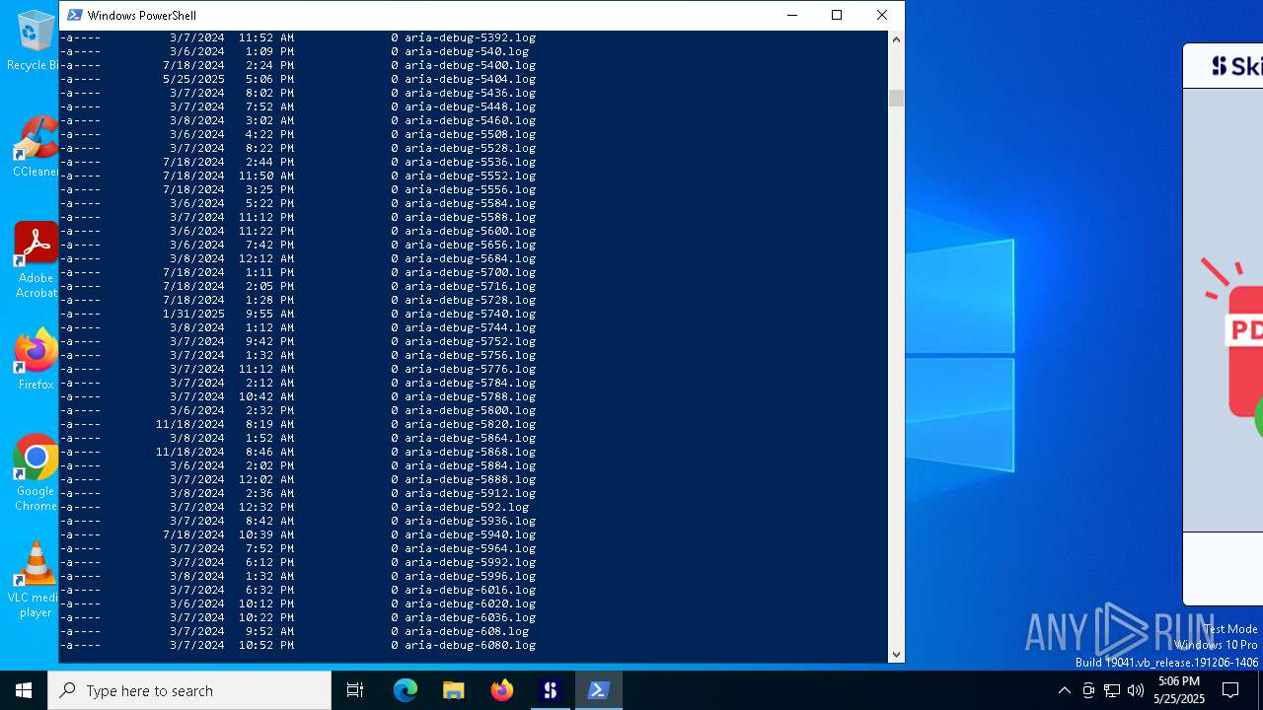This screenshot has height=710, width=1263.
Task: Open Adobe Acrobat desktop shortcut
Action: point(36,259)
